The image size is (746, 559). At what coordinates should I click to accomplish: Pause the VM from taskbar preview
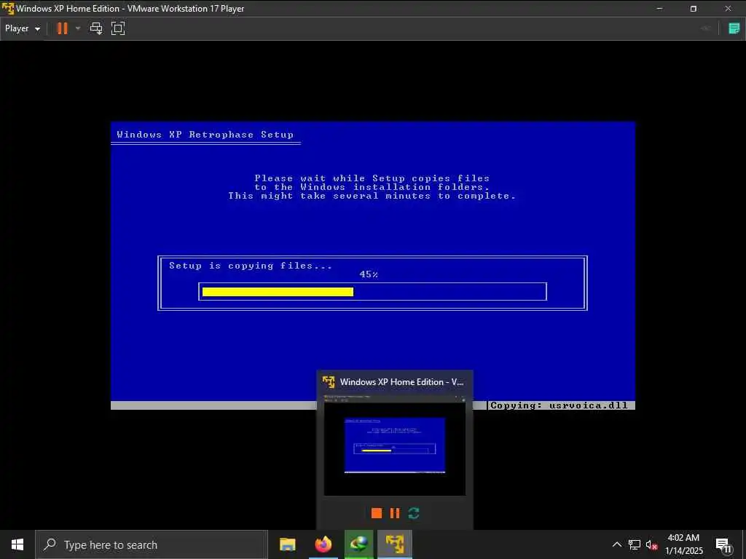(394, 513)
